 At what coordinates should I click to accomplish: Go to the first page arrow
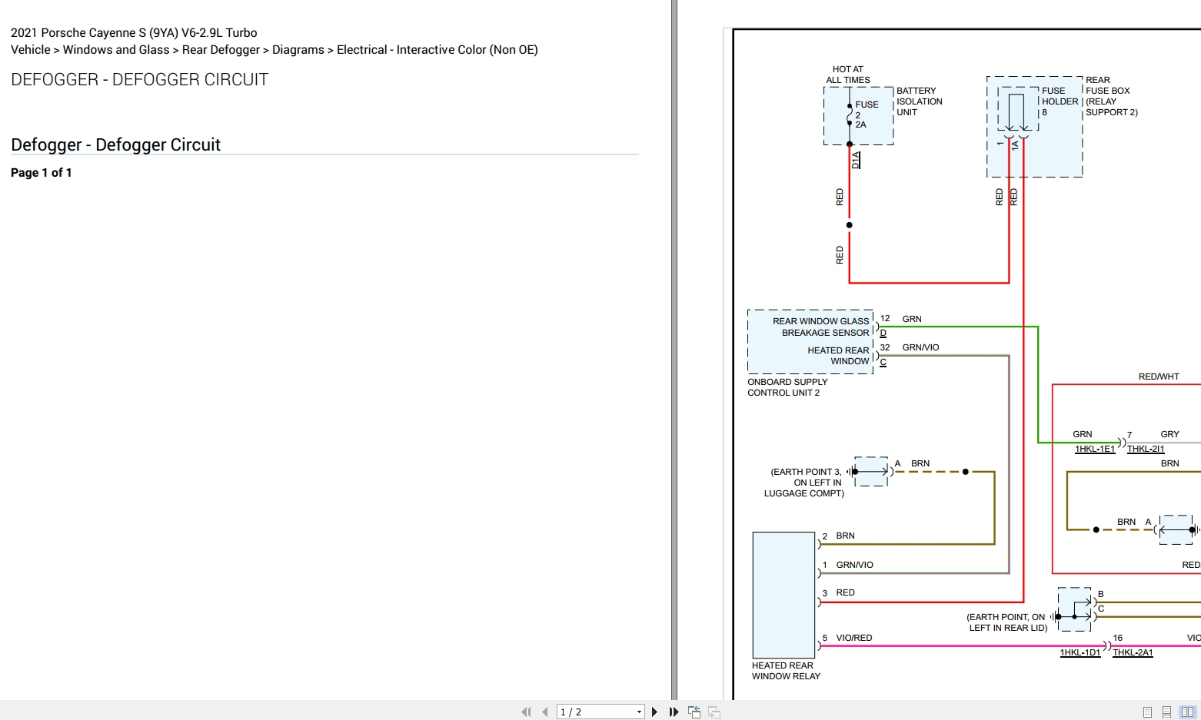(526, 712)
